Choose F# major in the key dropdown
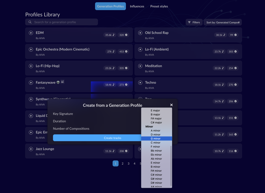The height and width of the screenshot is (193, 265). 157,118
